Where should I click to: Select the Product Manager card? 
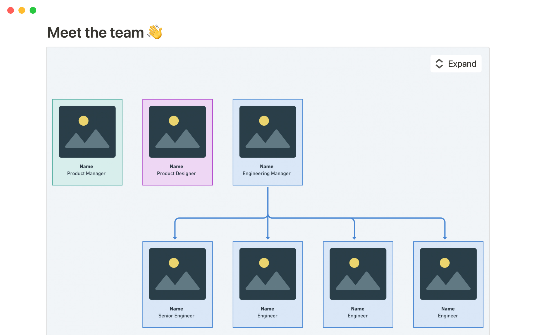(x=87, y=142)
